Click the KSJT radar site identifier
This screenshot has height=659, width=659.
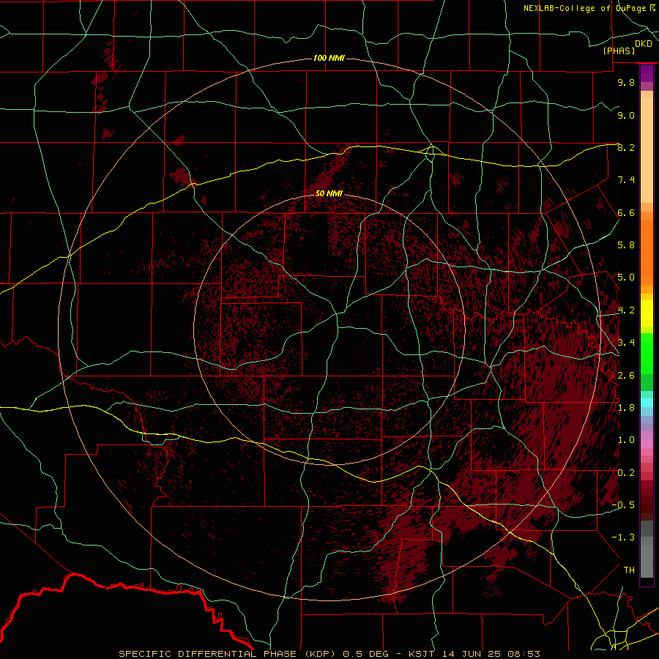pos(422,654)
